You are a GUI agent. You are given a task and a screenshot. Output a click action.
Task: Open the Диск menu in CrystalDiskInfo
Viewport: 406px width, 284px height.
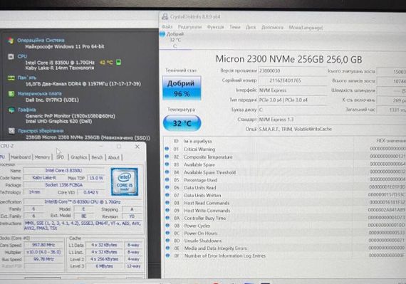[251, 27]
